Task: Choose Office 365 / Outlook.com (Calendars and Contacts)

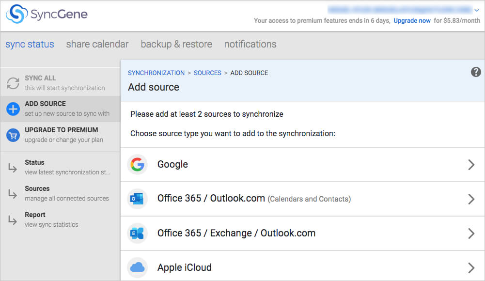Action: click(x=302, y=199)
